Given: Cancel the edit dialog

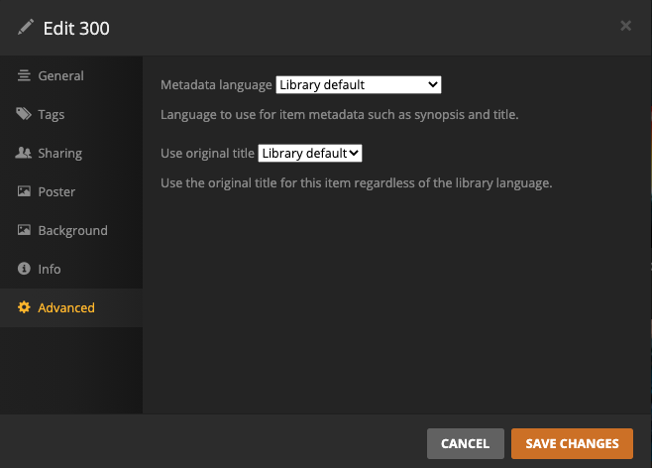Looking at the screenshot, I should click(x=466, y=443).
